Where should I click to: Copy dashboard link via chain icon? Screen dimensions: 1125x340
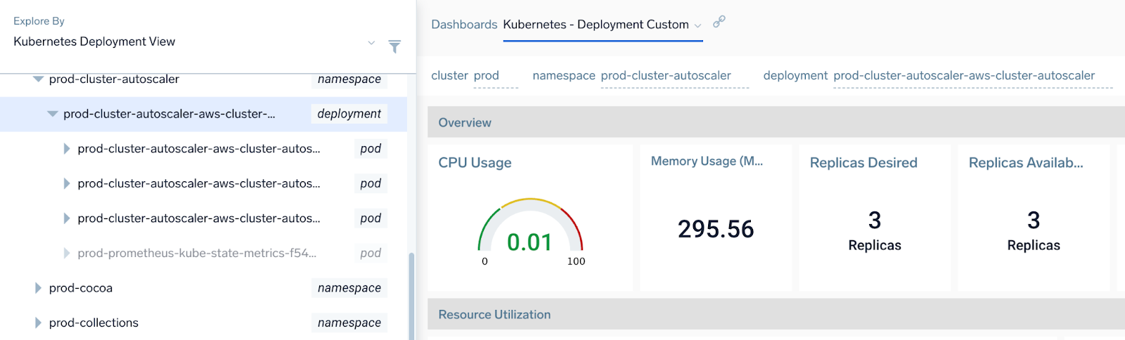tap(719, 22)
